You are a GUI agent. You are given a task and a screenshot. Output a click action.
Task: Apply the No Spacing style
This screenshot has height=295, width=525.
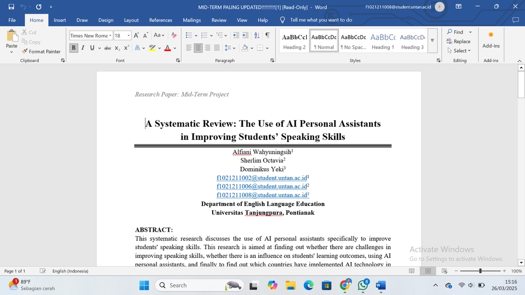point(353,41)
